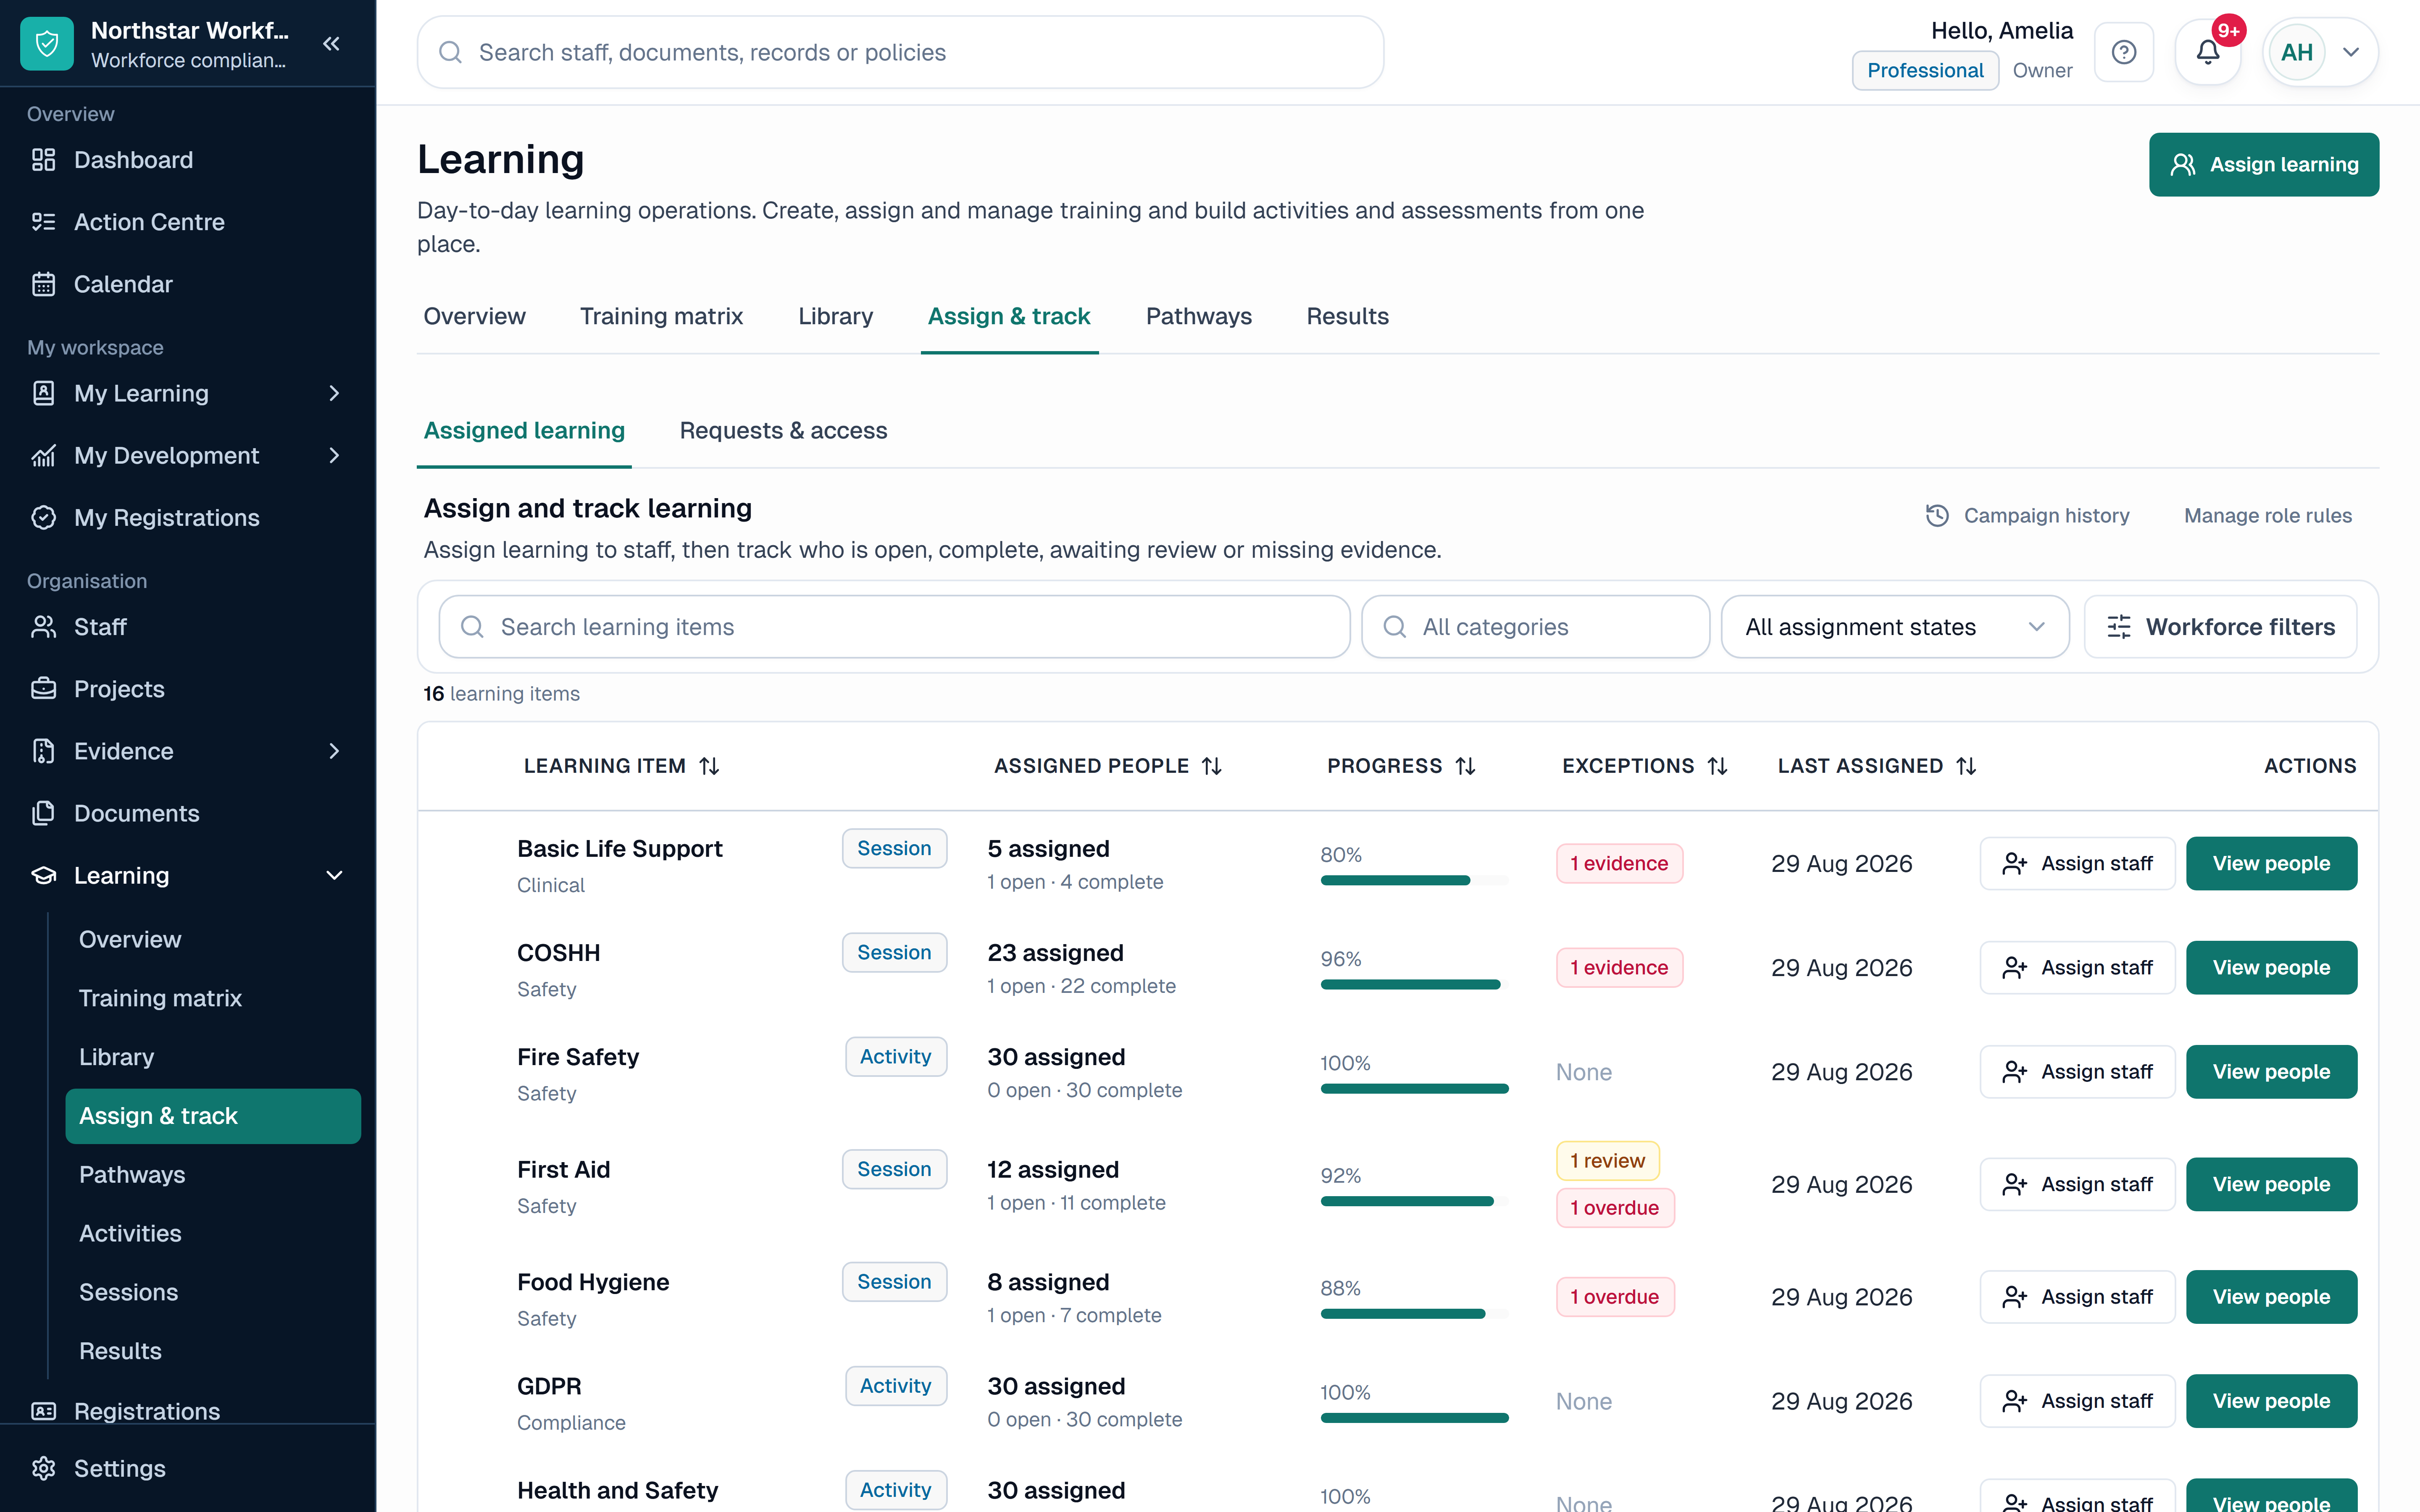Sort by Last Assigned column arrows
The image size is (2420, 1512).
1966,766
